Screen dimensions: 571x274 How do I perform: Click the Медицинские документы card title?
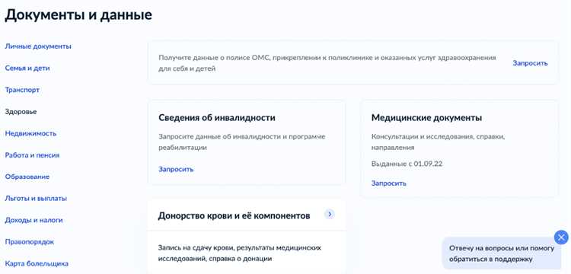[x=427, y=118]
